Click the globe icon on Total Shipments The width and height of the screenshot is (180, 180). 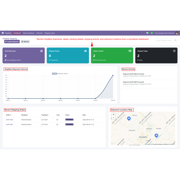(41, 51)
